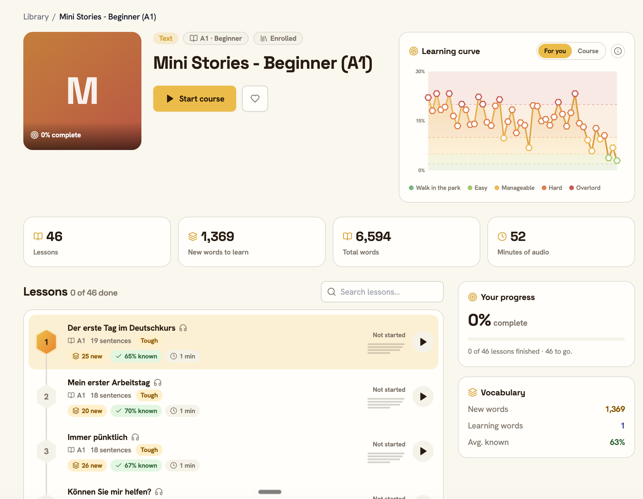Click the 0% complete target icon on cover
The image size is (643, 499).
(x=35, y=135)
